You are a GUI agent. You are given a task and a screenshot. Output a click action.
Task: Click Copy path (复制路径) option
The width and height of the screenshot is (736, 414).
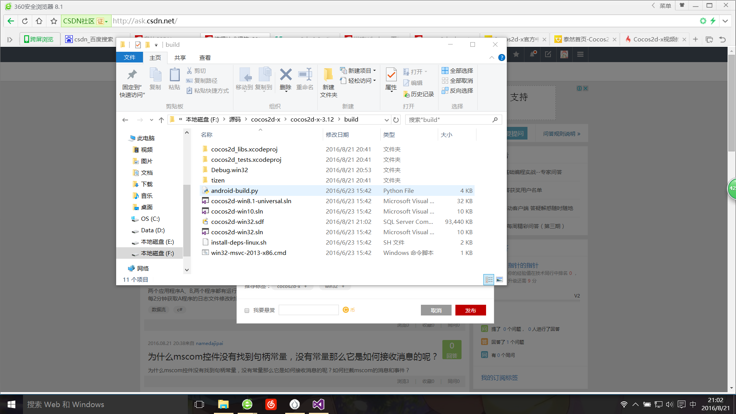click(x=202, y=80)
